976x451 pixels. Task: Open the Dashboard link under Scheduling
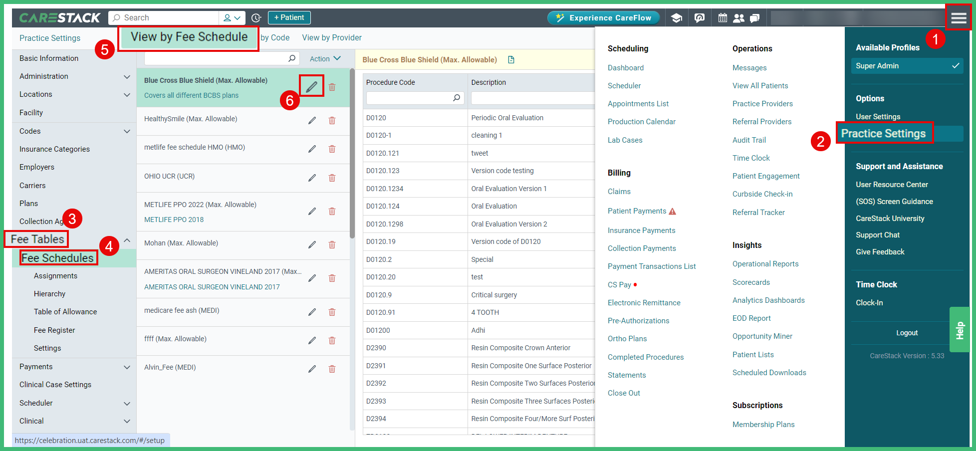[x=626, y=68]
